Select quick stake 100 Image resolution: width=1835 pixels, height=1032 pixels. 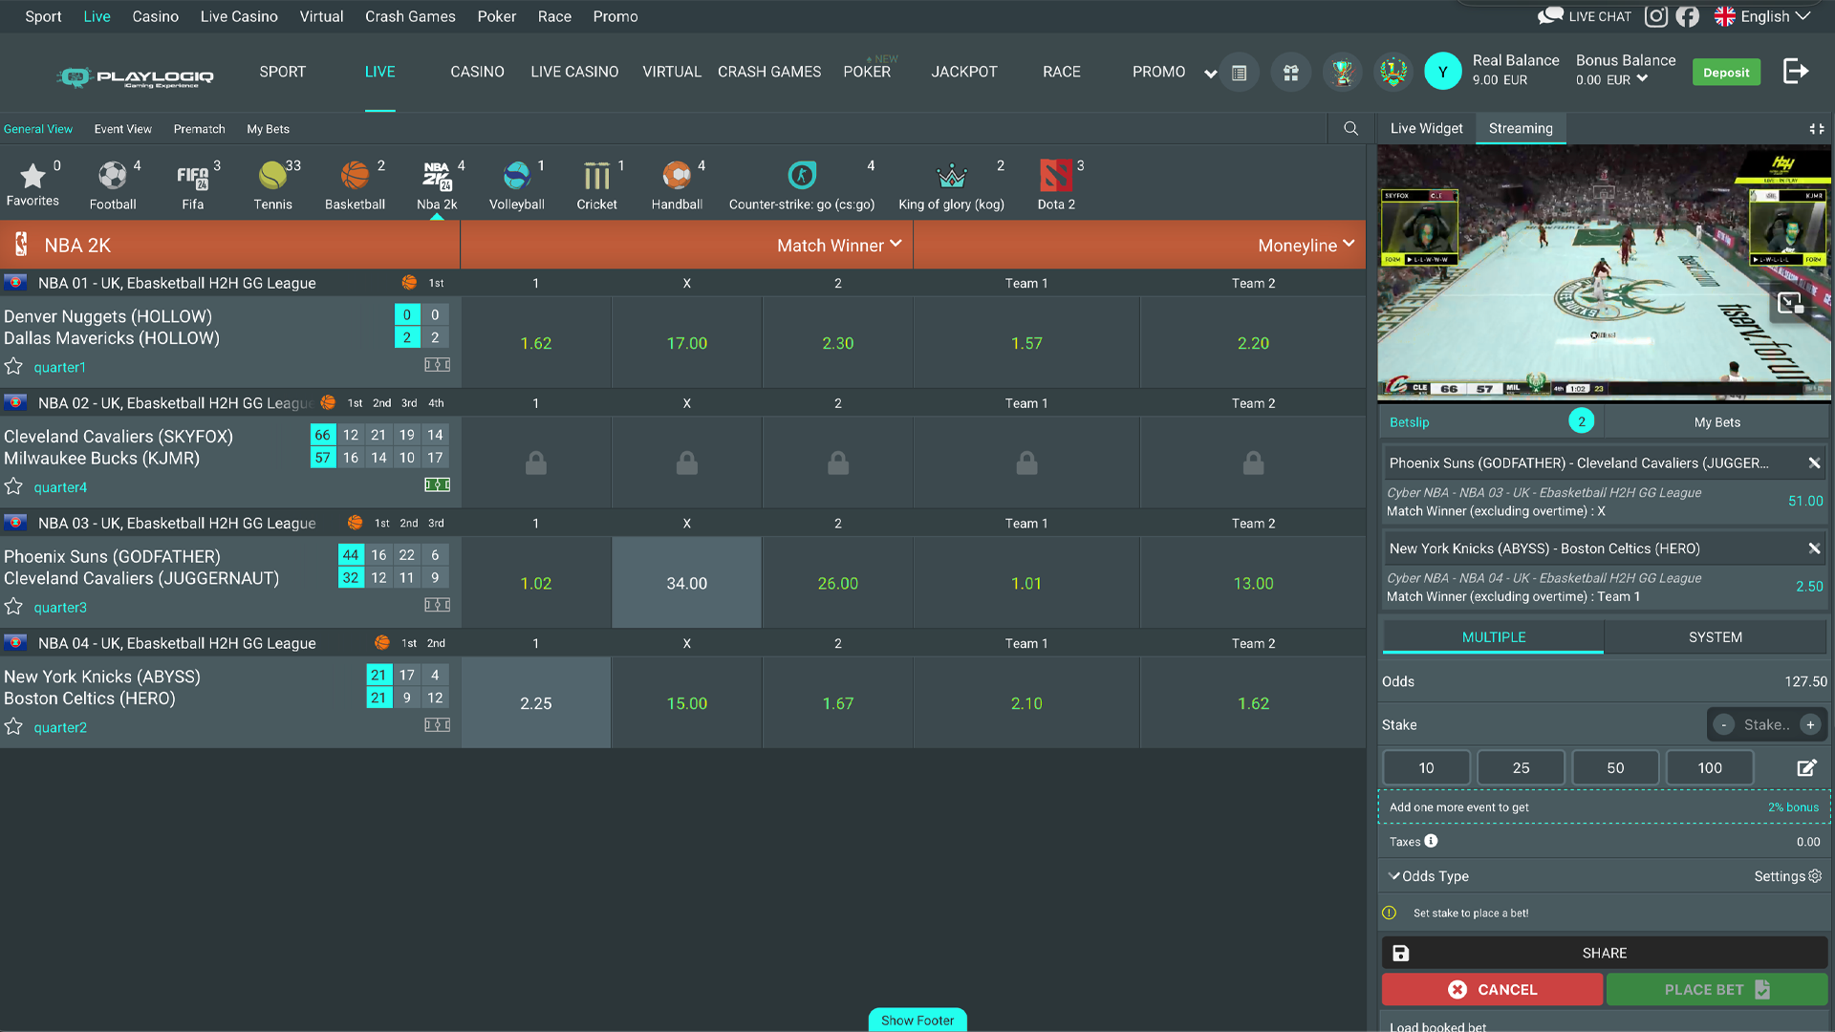(x=1711, y=768)
